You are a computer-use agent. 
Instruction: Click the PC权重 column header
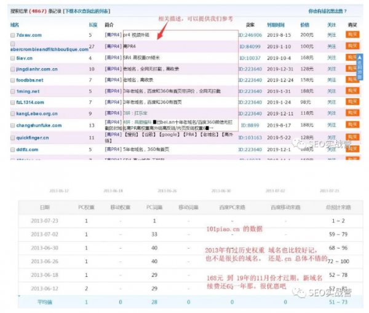click(86, 207)
